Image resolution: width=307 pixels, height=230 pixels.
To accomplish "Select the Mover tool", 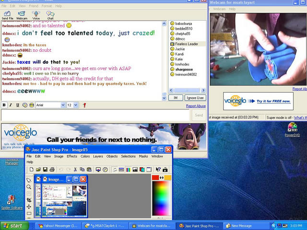I will tap(29, 207).
